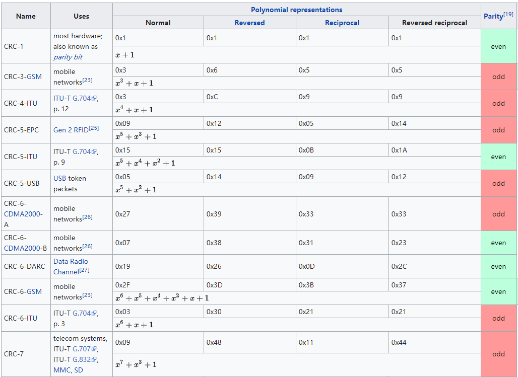Click external link icon beside G.704 in CRC-4-ITU row
The width and height of the screenshot is (518, 377).
click(x=94, y=99)
